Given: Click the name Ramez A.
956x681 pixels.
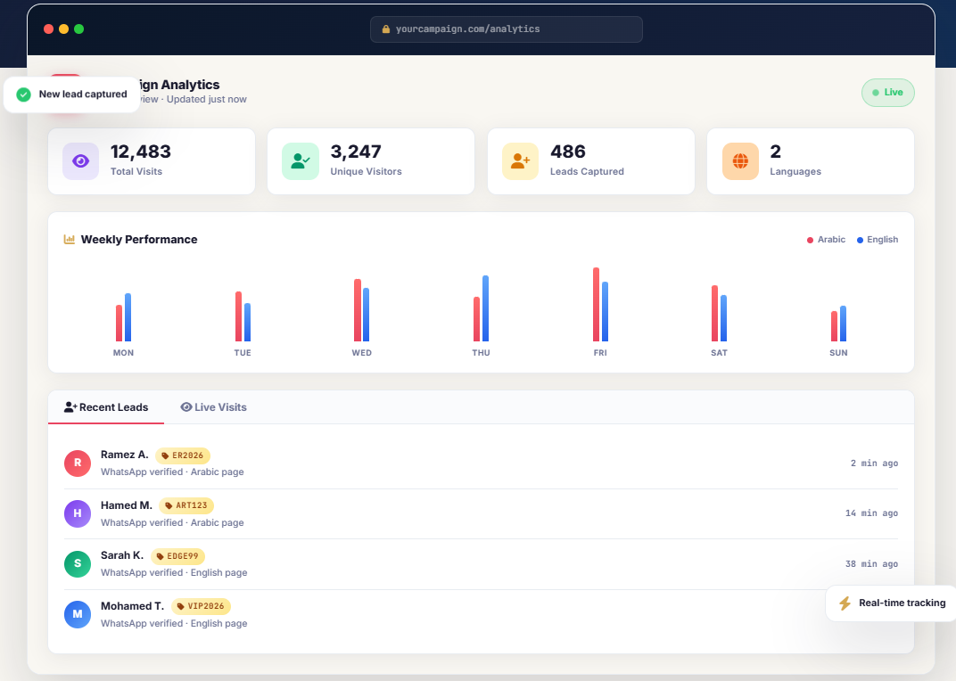Looking at the screenshot, I should coord(124,455).
